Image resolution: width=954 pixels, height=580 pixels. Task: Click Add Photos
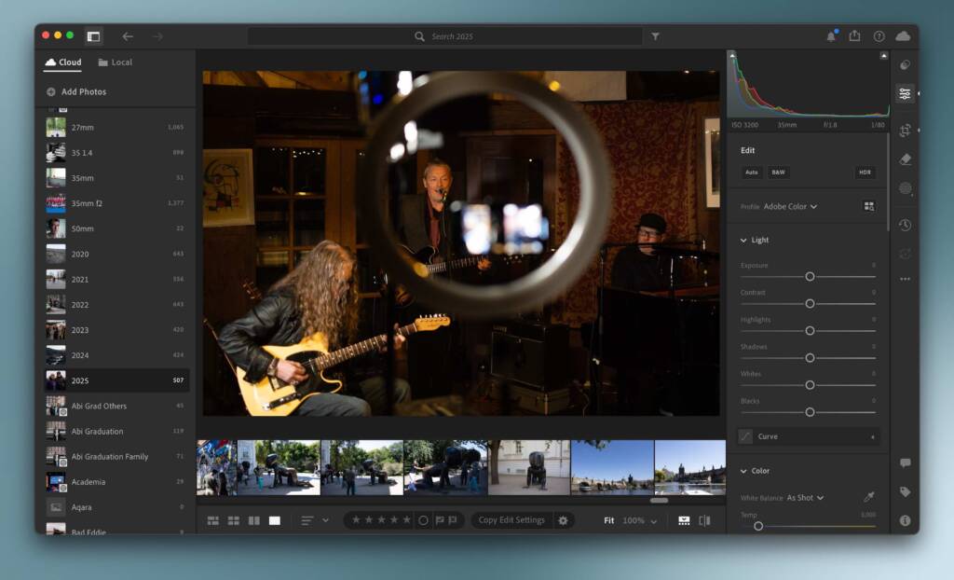pos(76,92)
